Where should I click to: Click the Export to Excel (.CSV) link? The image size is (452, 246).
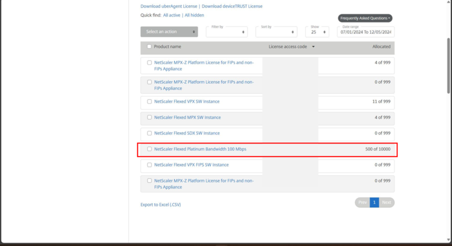pyautogui.click(x=160, y=205)
